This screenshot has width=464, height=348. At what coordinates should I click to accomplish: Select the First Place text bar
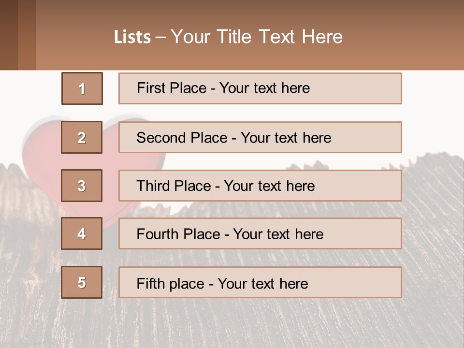click(260, 88)
